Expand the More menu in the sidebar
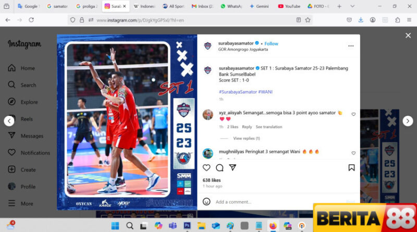 click(x=20, y=203)
